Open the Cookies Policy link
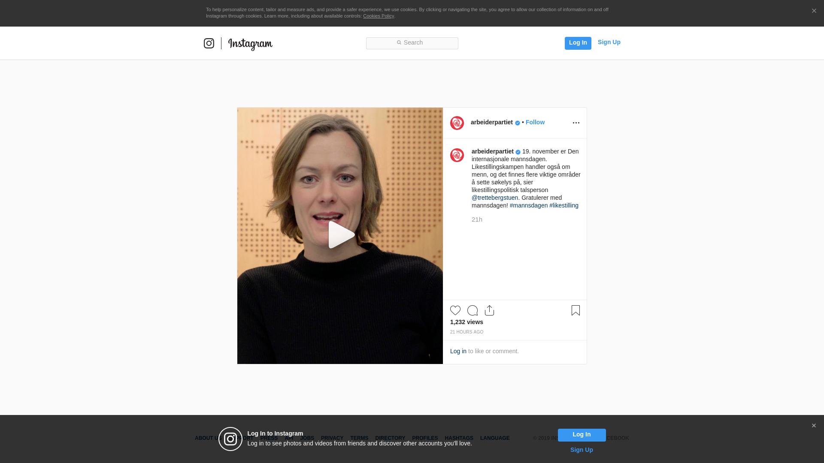The image size is (824, 463). coord(378,16)
